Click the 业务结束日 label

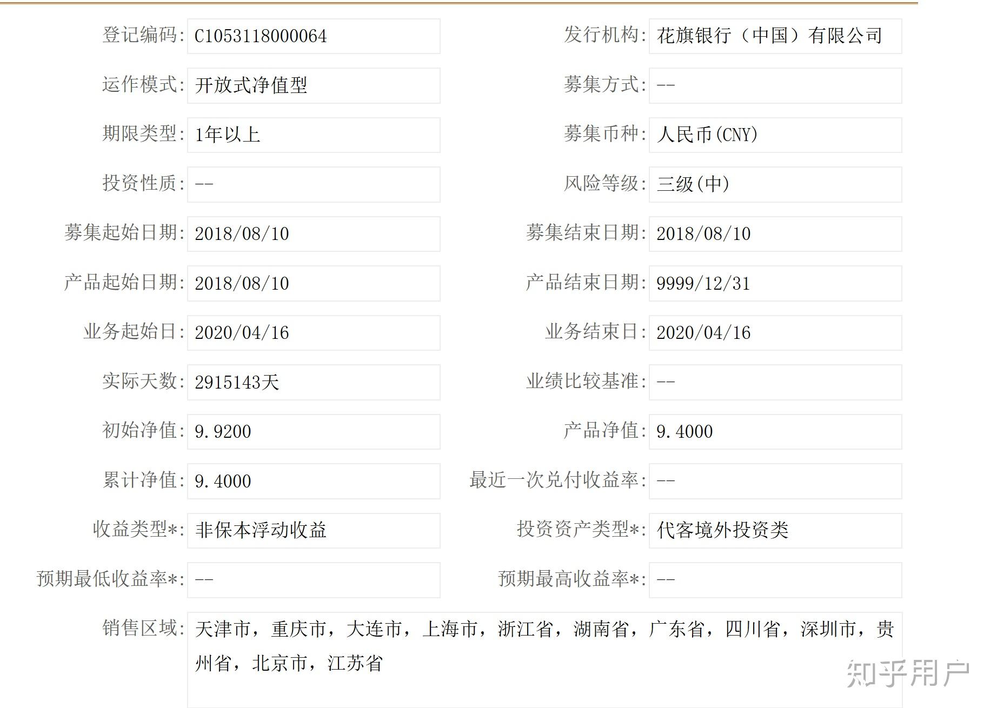[x=596, y=331]
